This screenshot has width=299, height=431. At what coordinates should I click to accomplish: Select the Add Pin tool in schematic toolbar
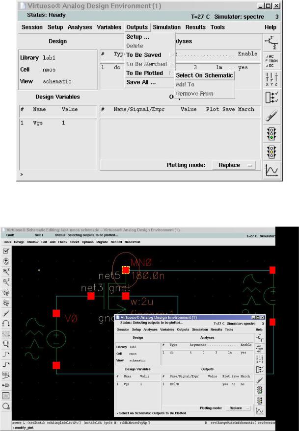6,385
